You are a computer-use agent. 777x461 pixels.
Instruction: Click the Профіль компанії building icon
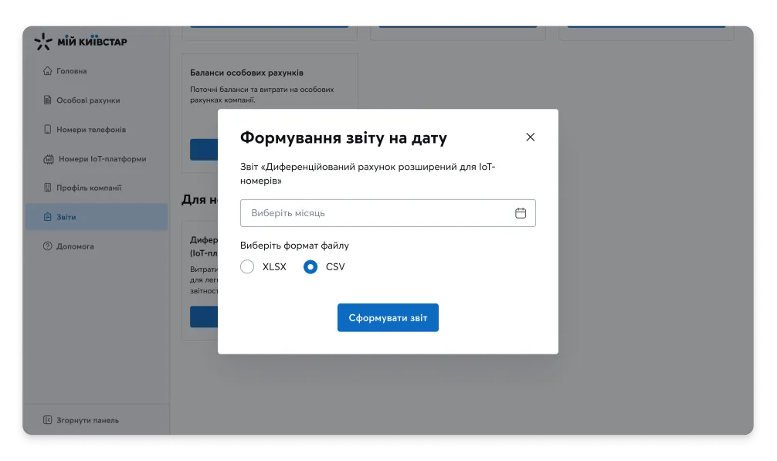pos(48,188)
